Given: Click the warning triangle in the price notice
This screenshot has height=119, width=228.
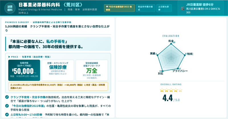Looking at the screenshot, I should pos(11,85).
